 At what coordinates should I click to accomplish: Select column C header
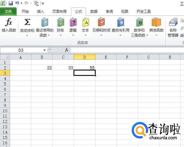[63, 57]
